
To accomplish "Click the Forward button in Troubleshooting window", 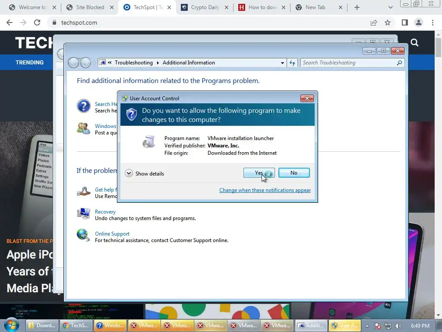I will (86, 63).
